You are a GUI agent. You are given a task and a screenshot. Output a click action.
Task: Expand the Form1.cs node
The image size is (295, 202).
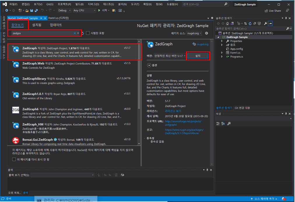tap(222, 53)
